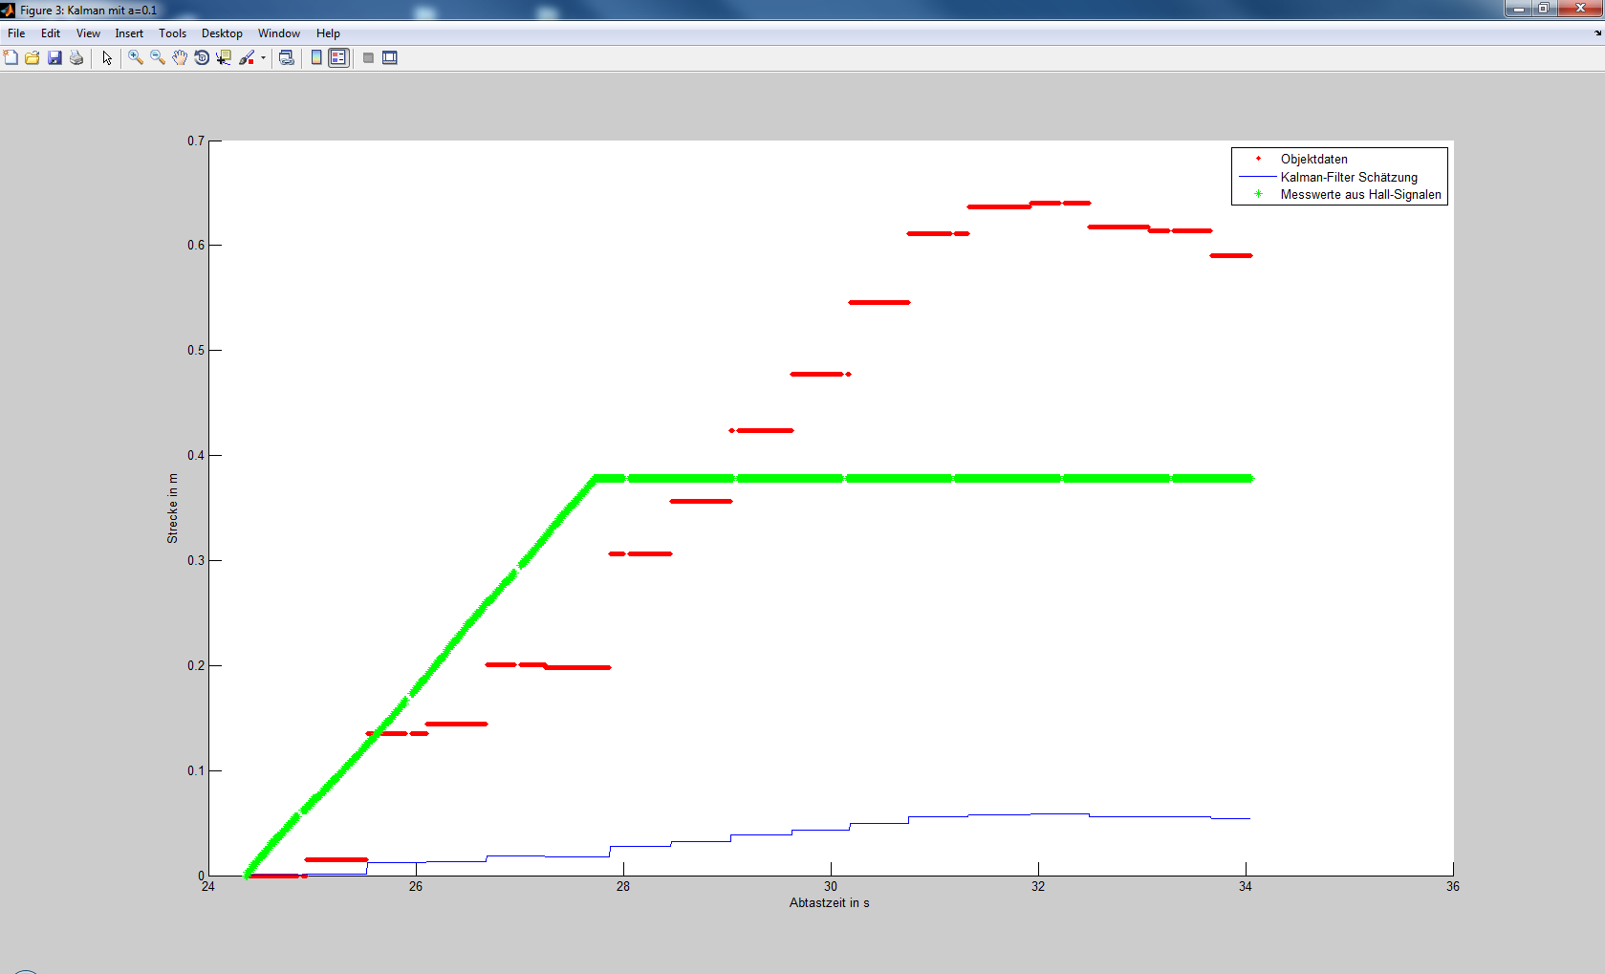Click the New Figure icon
The width and height of the screenshot is (1605, 974).
(11, 58)
